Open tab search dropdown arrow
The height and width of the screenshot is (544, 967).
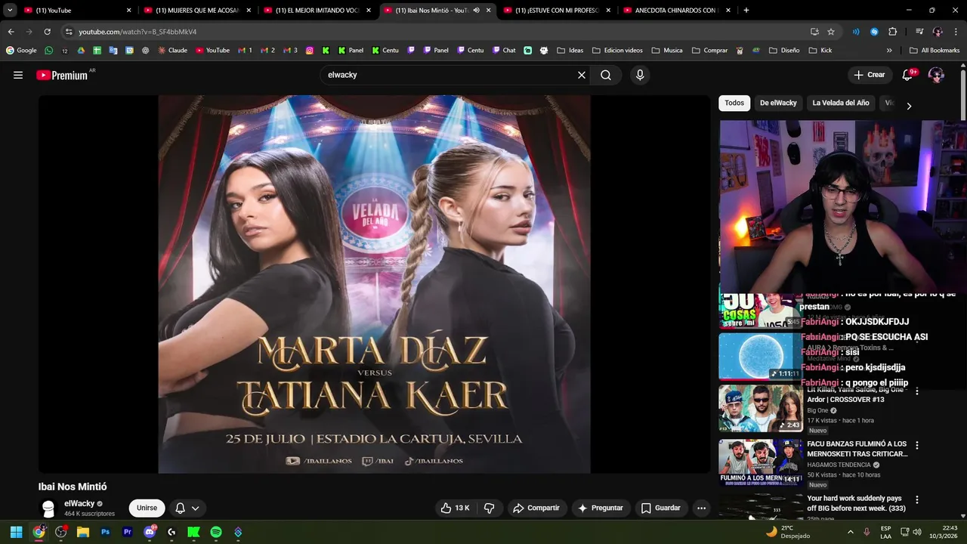[10, 11]
